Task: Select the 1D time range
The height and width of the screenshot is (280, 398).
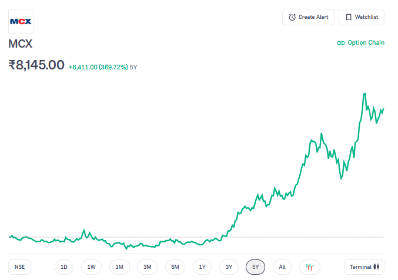Action: [x=64, y=267]
